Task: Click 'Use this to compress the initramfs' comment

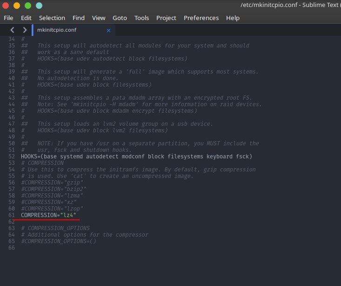Action: point(138,170)
